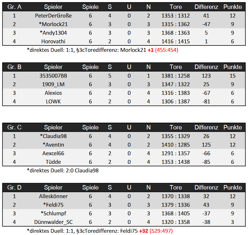Click the LOWK player name

pos(53,101)
